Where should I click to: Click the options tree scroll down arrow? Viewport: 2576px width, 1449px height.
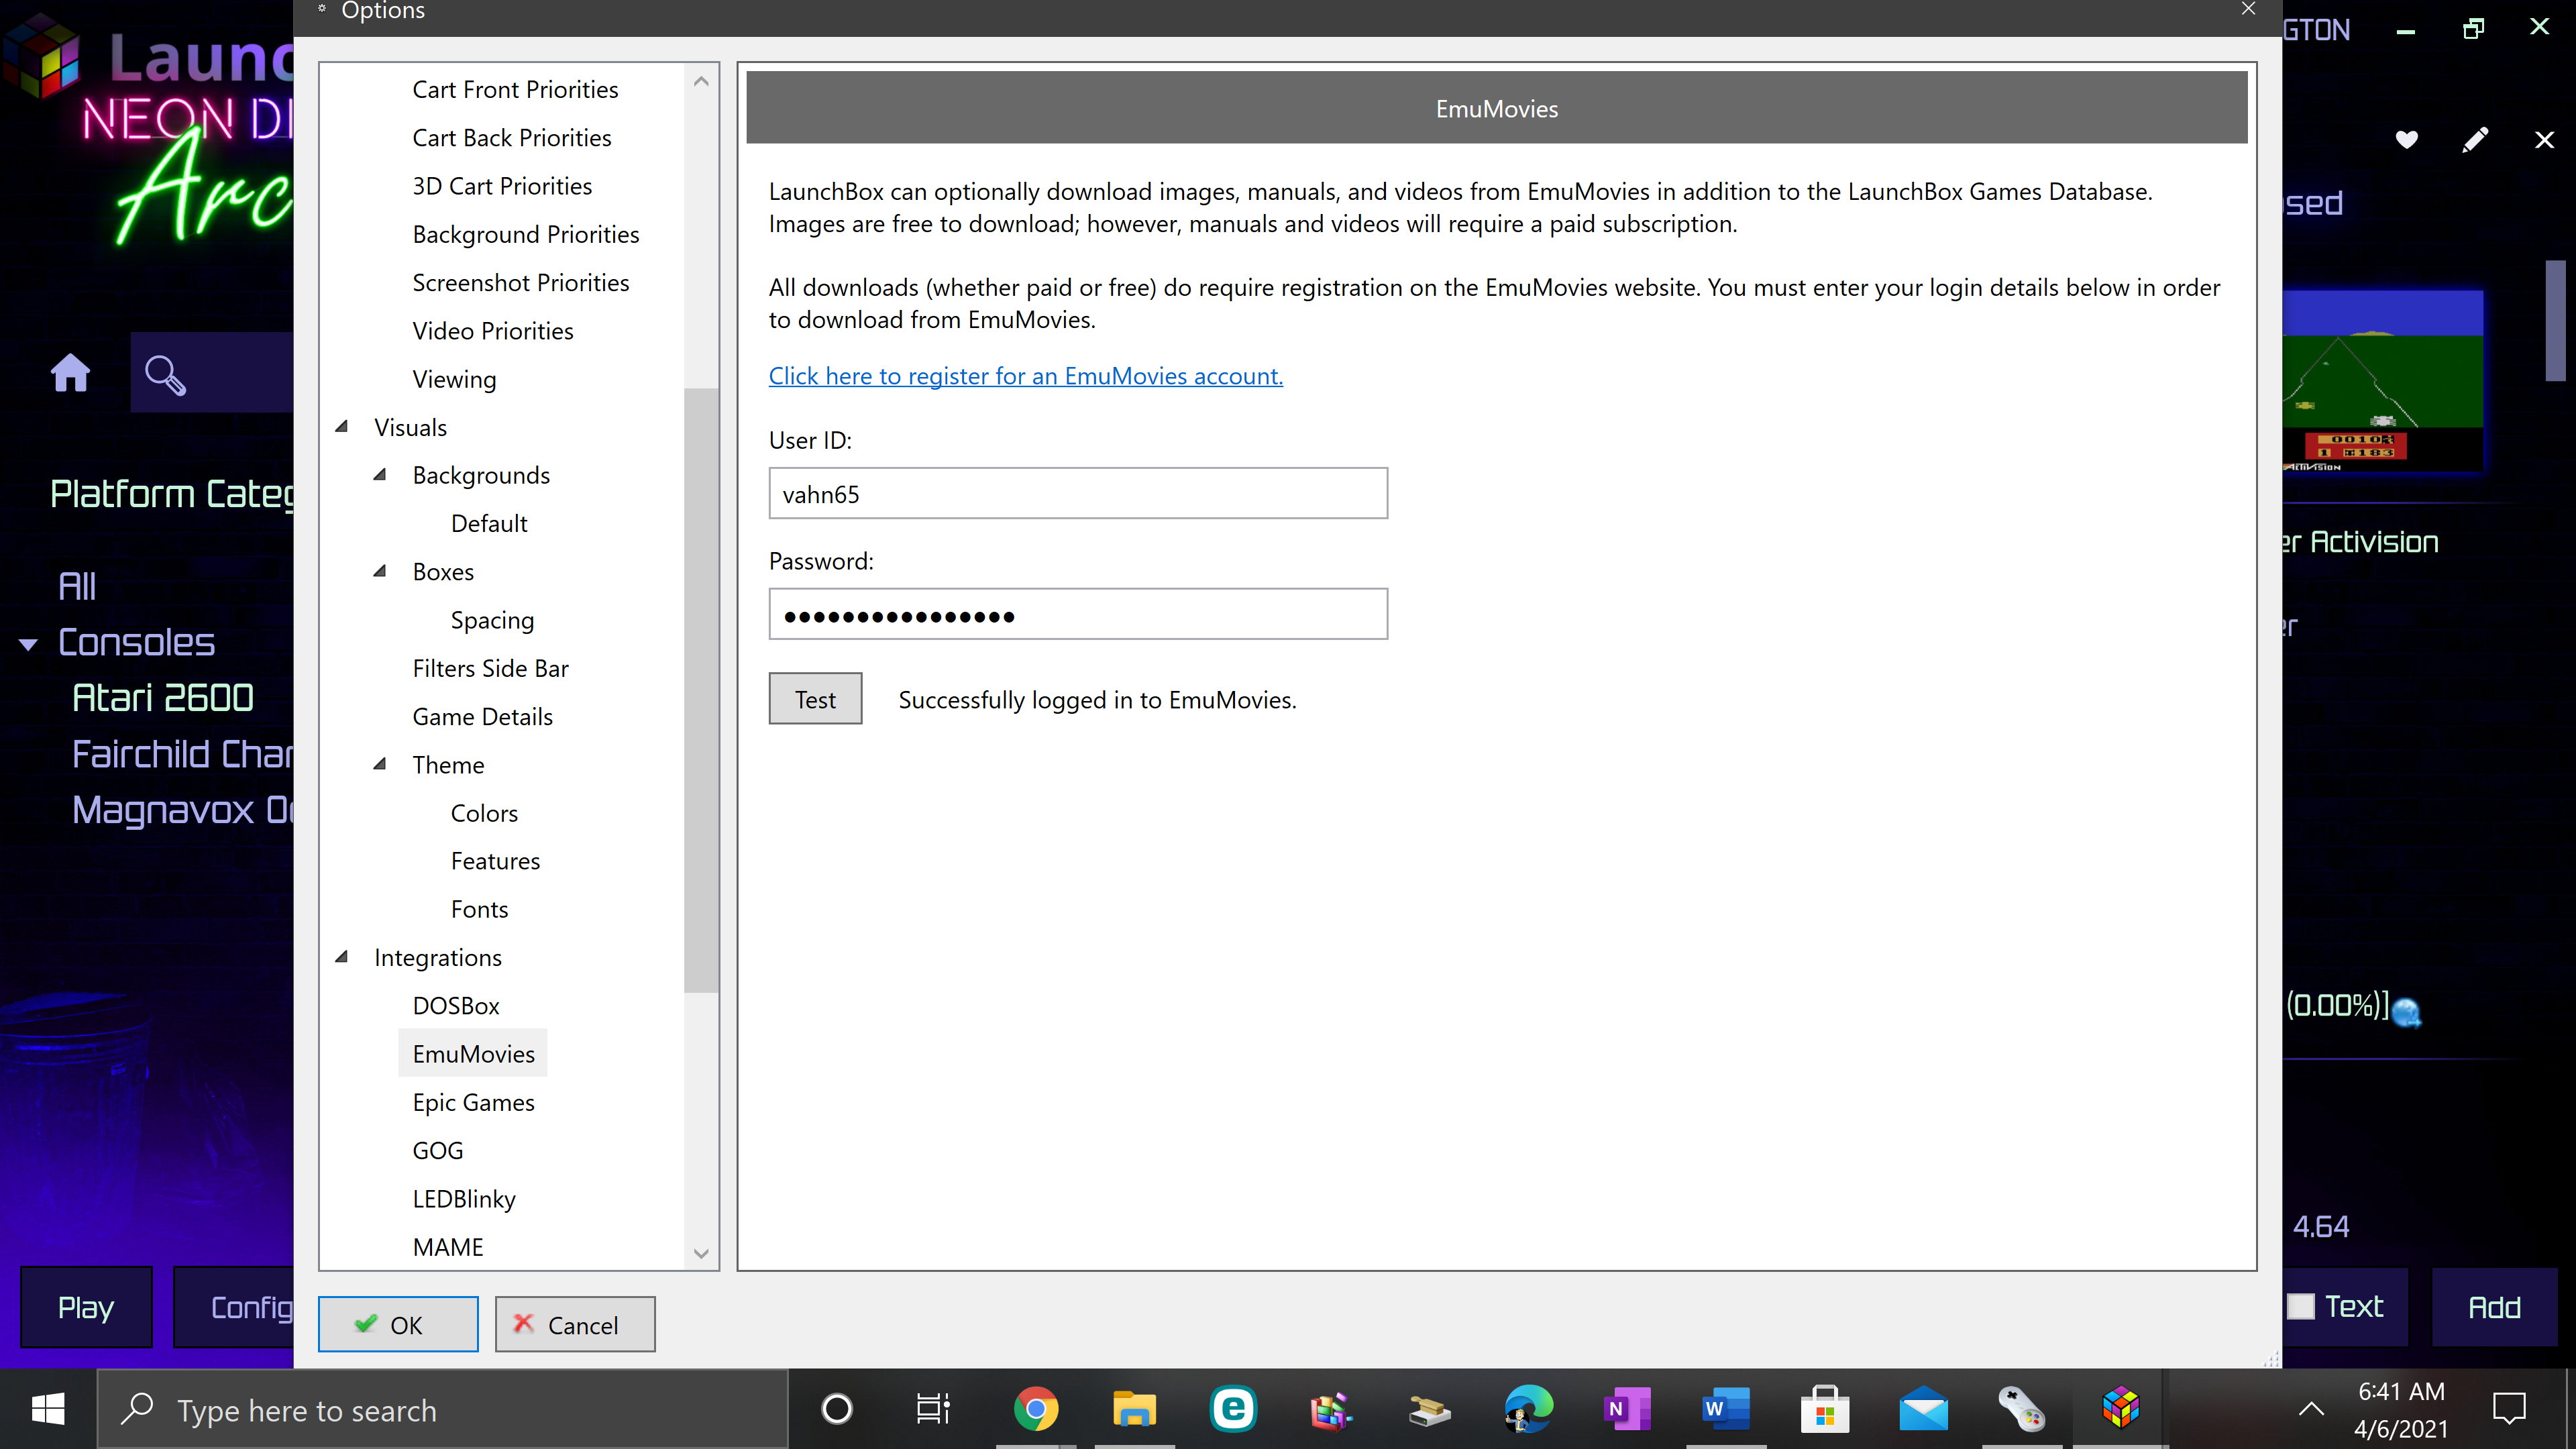701,1253
